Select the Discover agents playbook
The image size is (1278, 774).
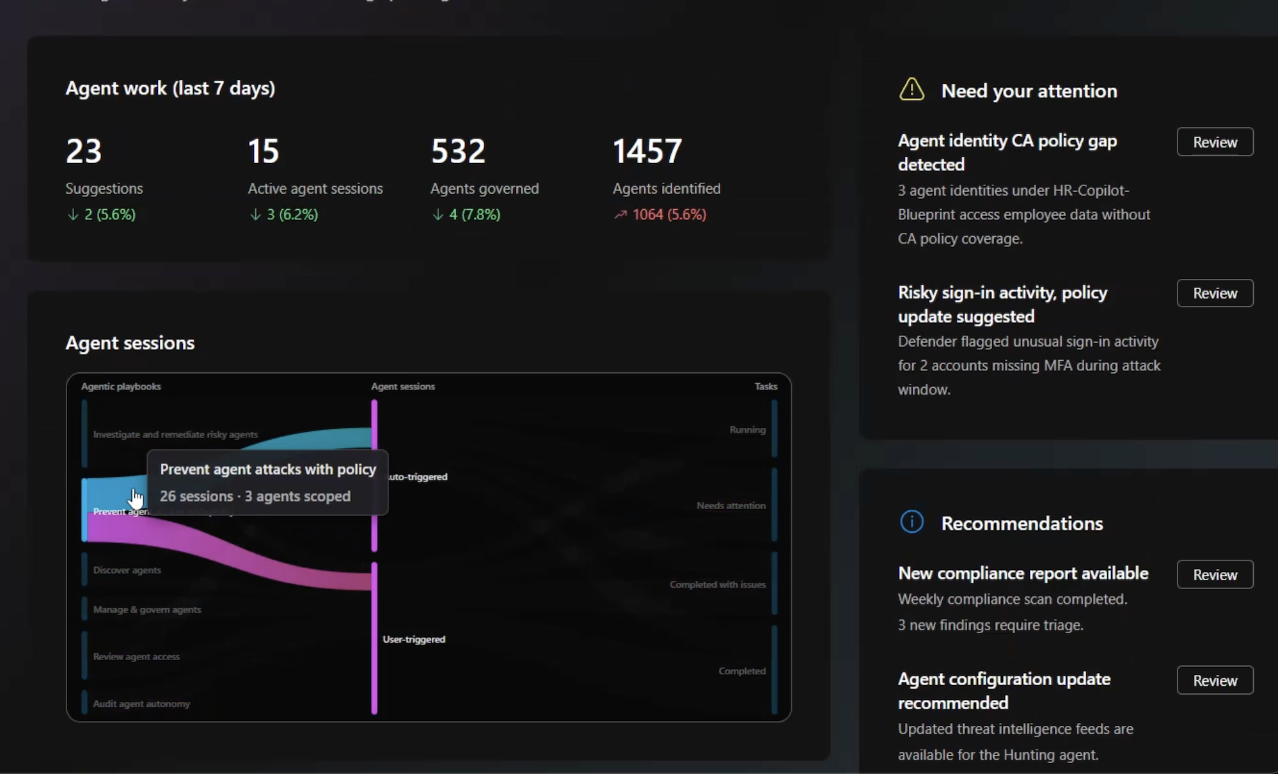tap(127, 570)
